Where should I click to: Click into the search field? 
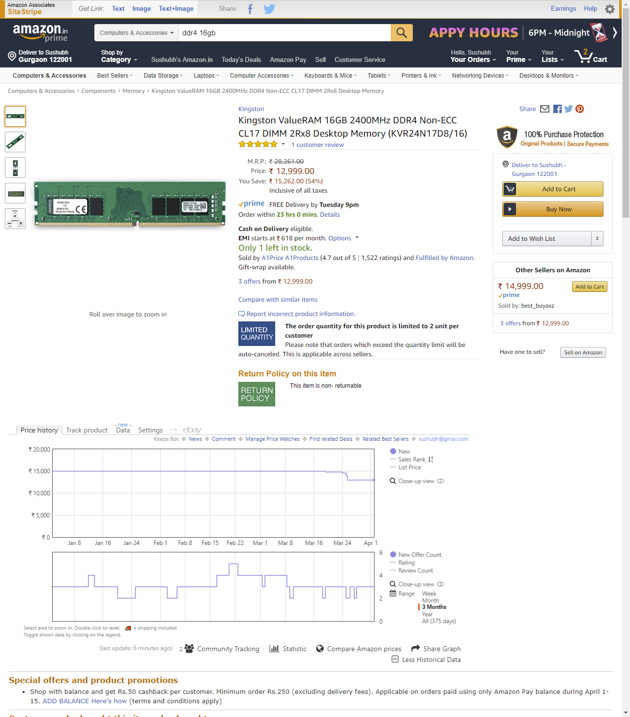tap(285, 33)
